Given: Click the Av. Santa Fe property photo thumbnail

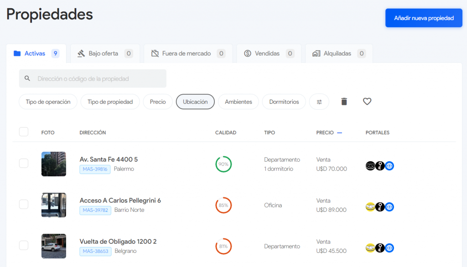Looking at the screenshot, I should pos(54,164).
